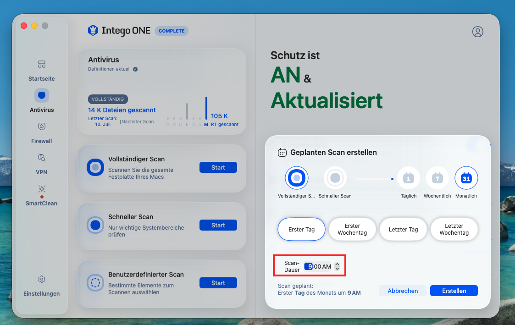Open the Startseite sidebar icon

42,64
